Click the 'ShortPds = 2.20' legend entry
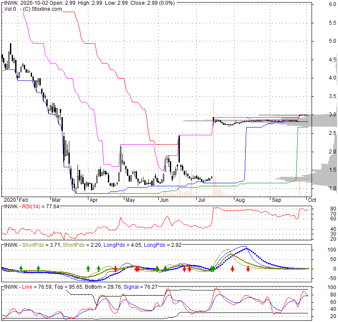Viewport: 338px width, 322px height. click(x=82, y=245)
